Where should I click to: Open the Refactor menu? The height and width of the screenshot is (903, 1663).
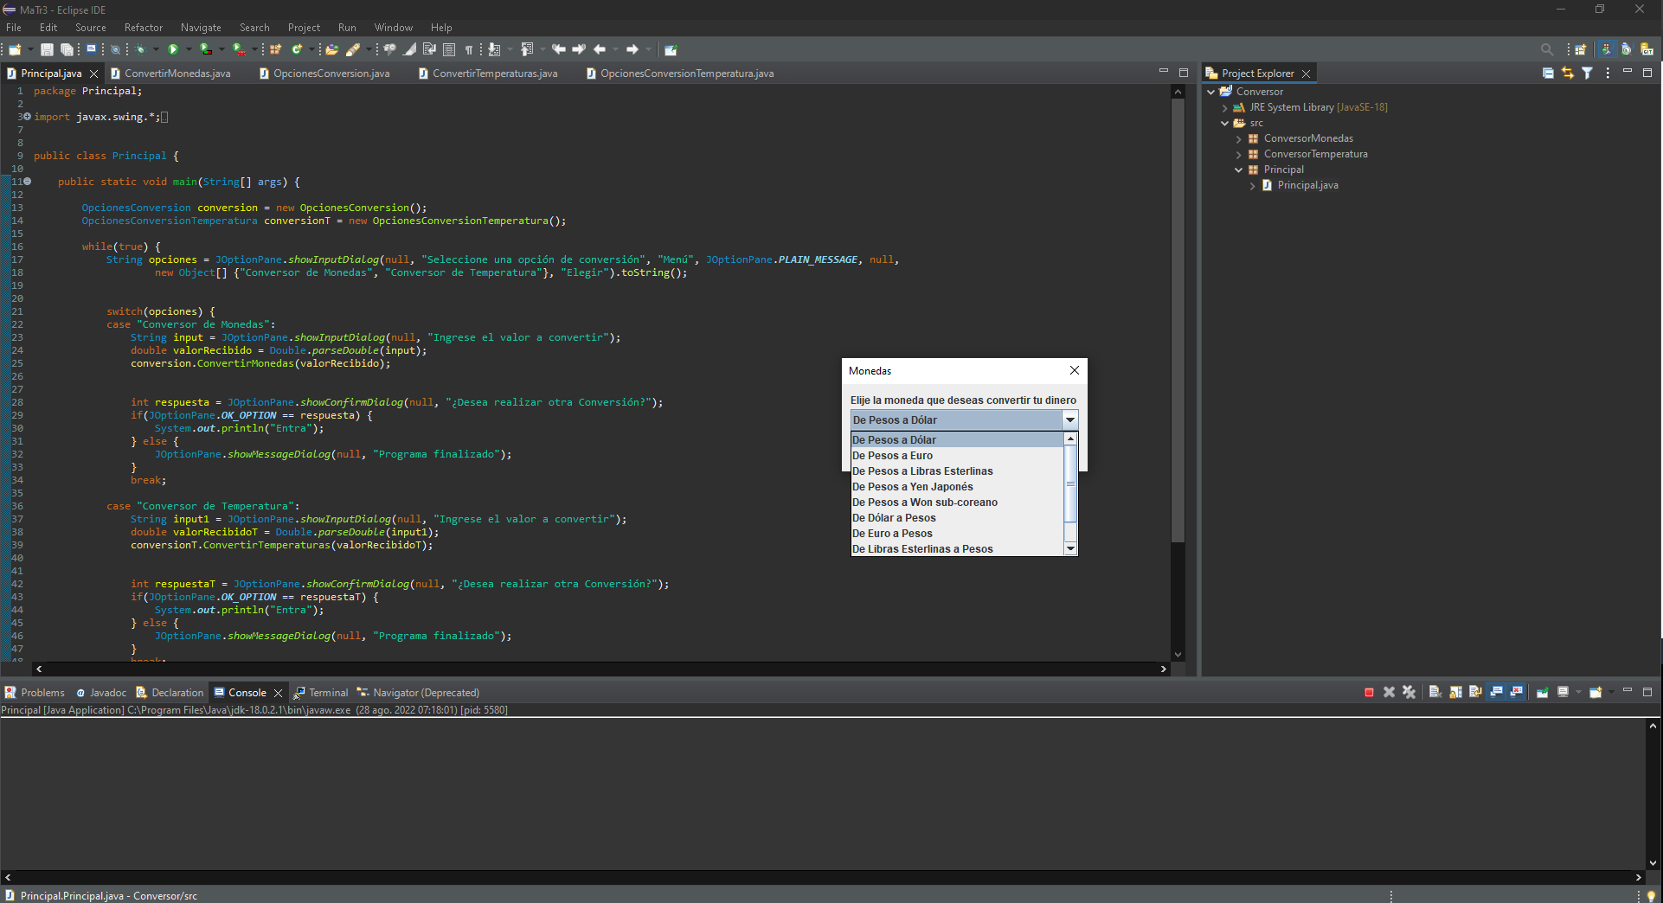(144, 28)
